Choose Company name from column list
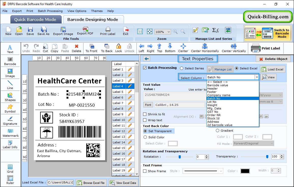This screenshot has width=294, height=187. click(232, 95)
